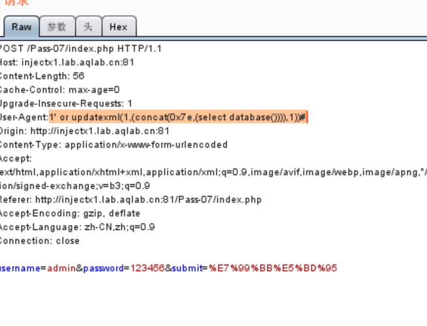Click the signed-exchange;v=b3;q=0.9 line
The image size is (427, 326).
(75, 186)
